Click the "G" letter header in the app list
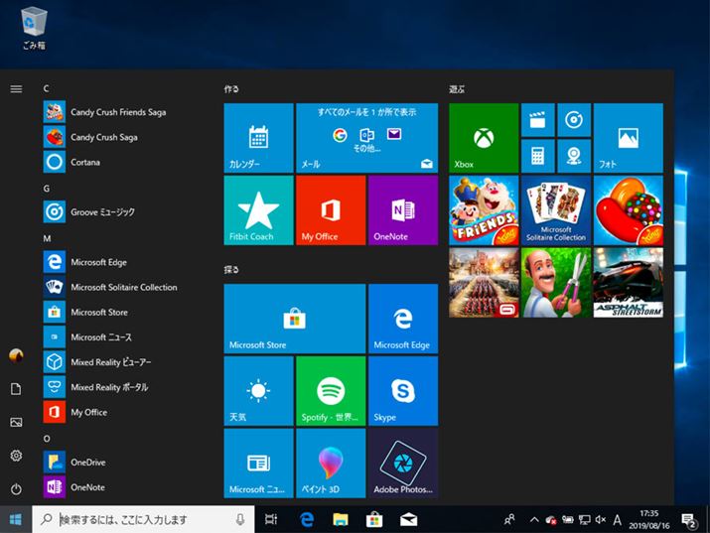Image resolution: width=710 pixels, height=533 pixels. tap(47, 188)
